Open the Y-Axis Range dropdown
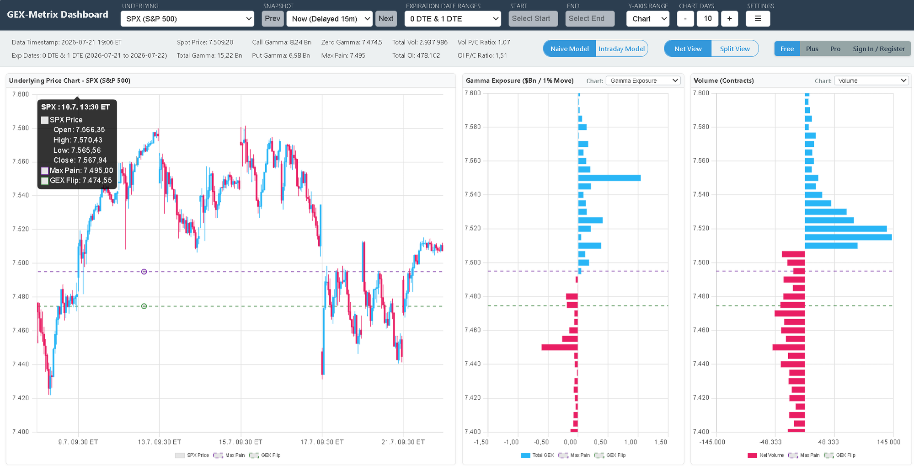 coord(648,19)
